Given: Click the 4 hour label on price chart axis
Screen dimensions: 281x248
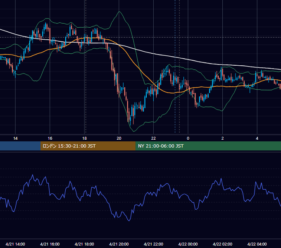Looking at the screenshot, I should (x=257, y=138).
